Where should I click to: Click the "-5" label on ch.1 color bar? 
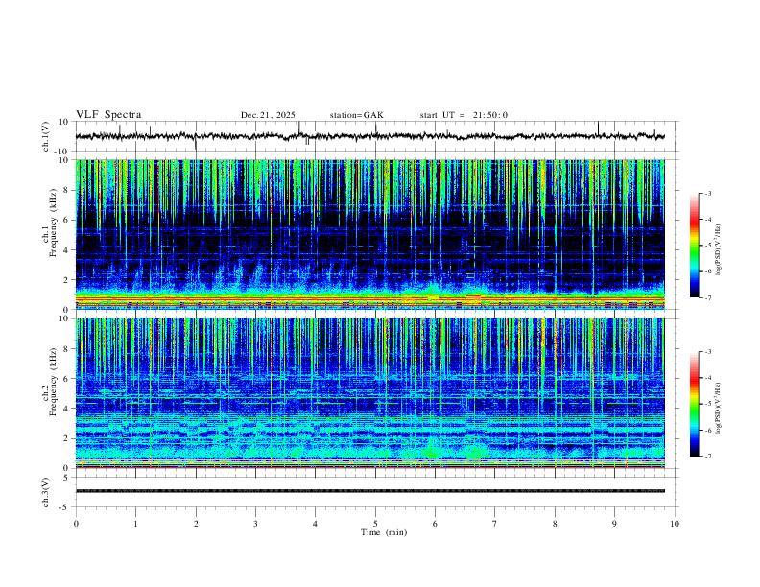(x=708, y=246)
